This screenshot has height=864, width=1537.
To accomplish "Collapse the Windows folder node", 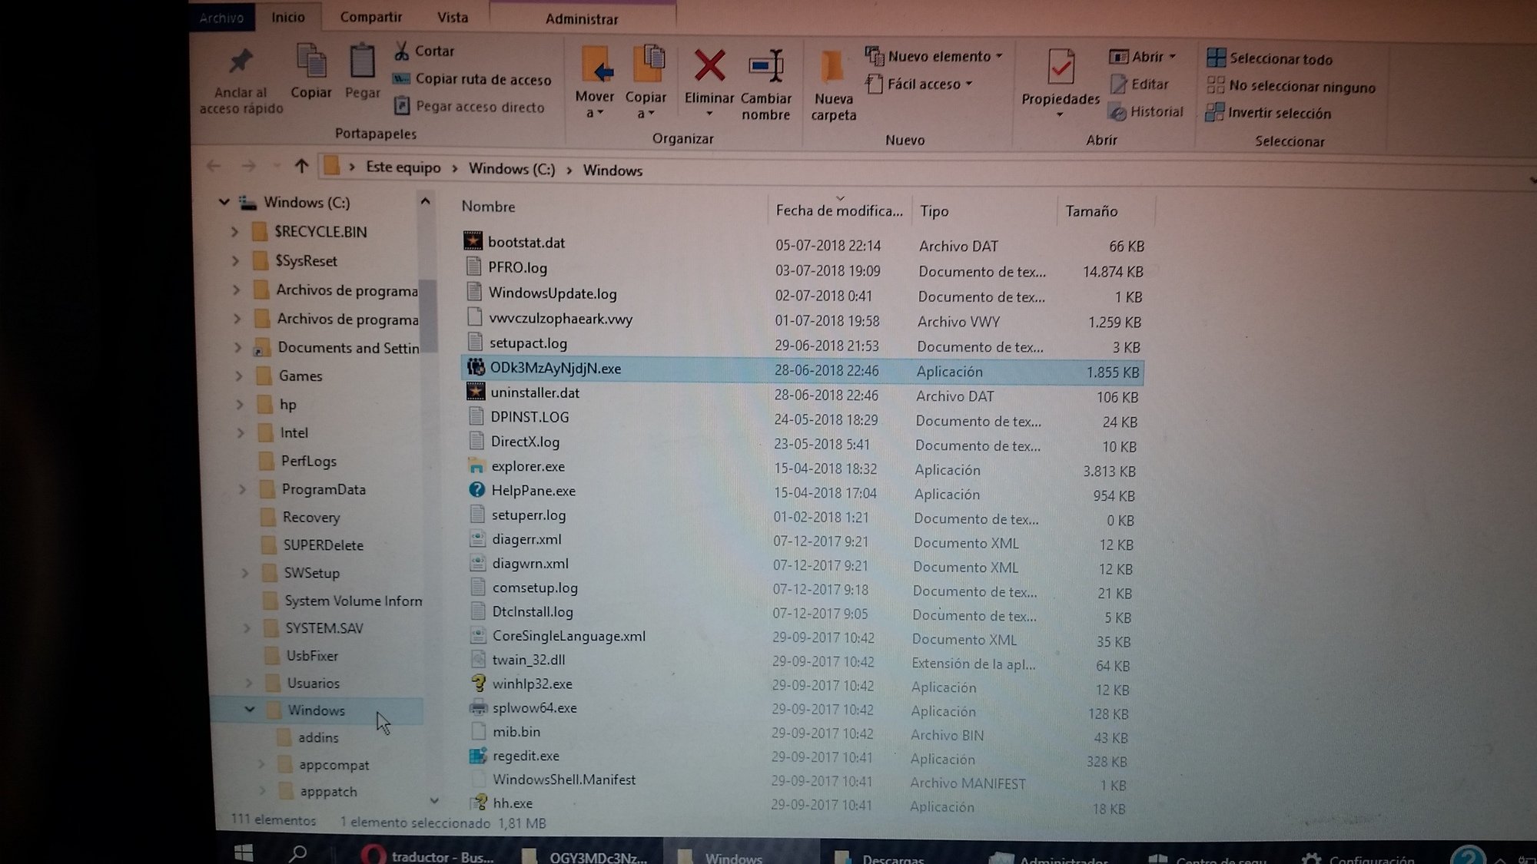I will coord(250,710).
